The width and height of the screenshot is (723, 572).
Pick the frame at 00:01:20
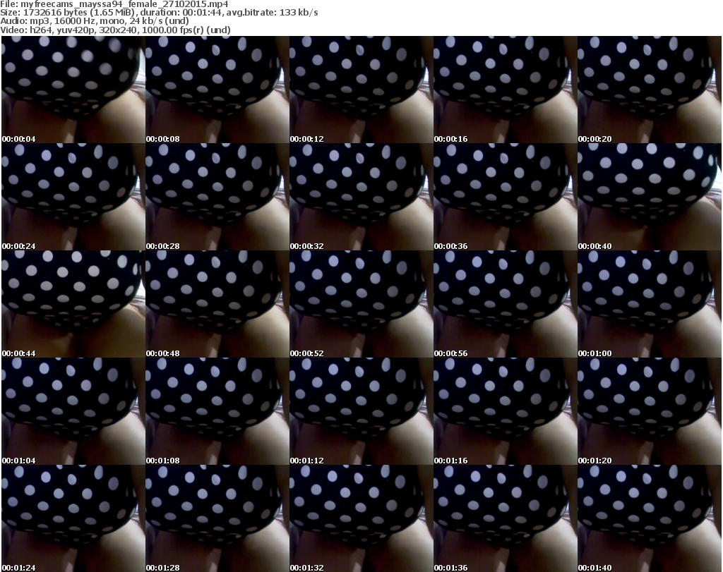(x=650, y=411)
